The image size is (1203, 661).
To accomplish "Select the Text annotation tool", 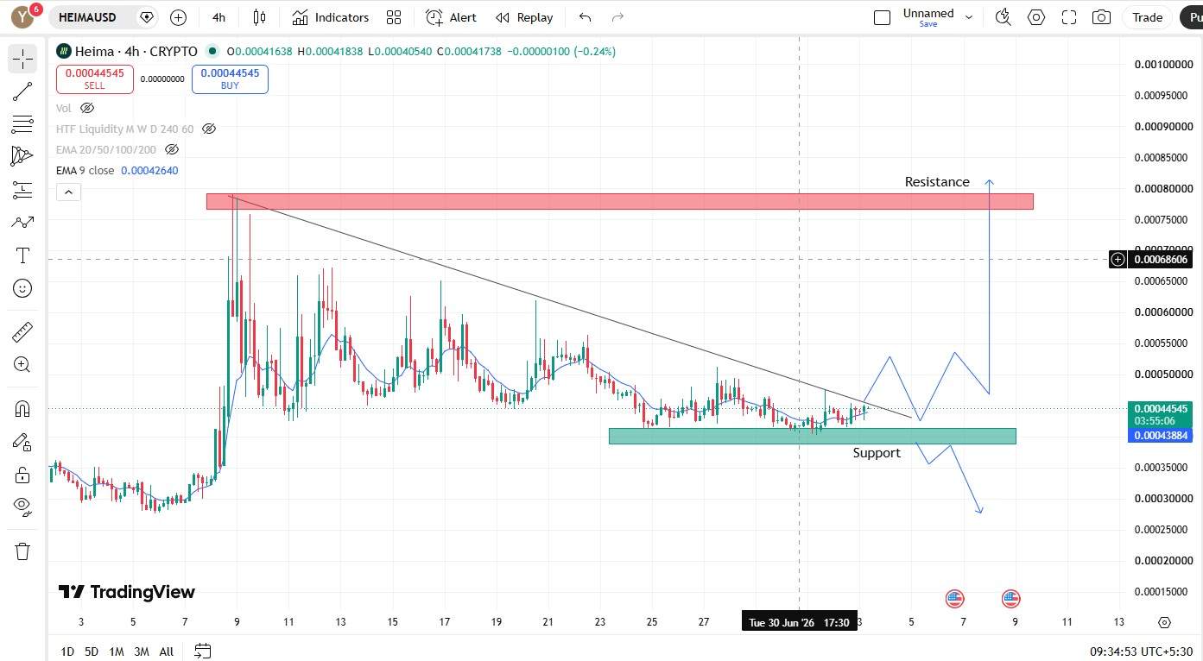I will 23,255.
